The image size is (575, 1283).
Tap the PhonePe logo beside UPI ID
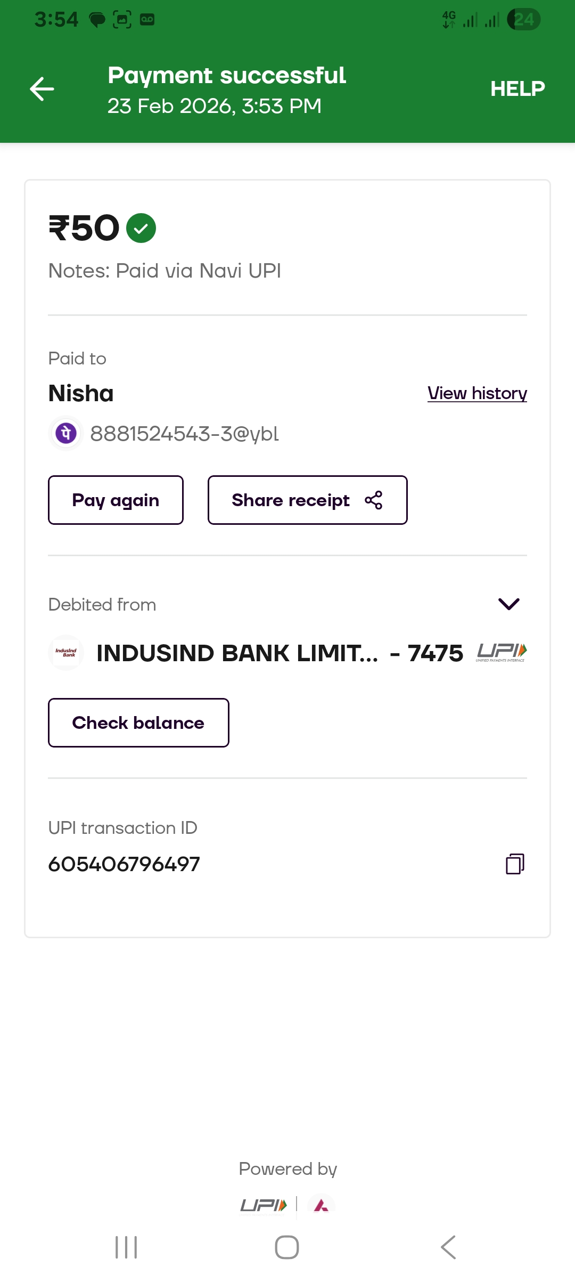66,433
